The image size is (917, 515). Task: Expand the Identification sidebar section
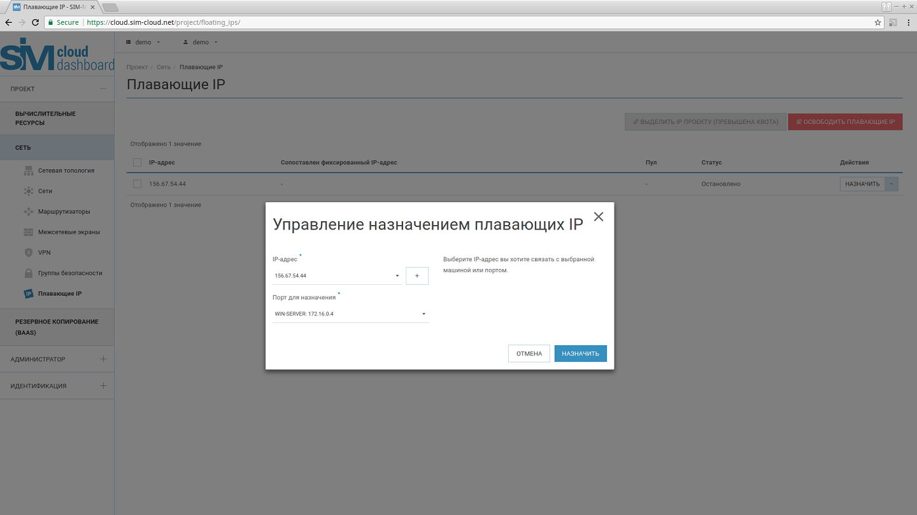[103, 386]
